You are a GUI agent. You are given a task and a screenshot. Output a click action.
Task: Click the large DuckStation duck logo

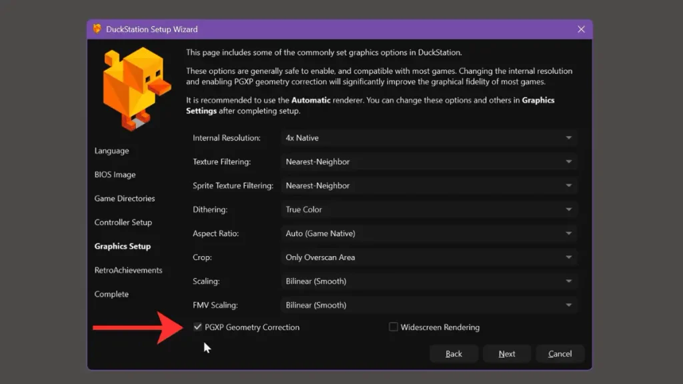point(136,89)
